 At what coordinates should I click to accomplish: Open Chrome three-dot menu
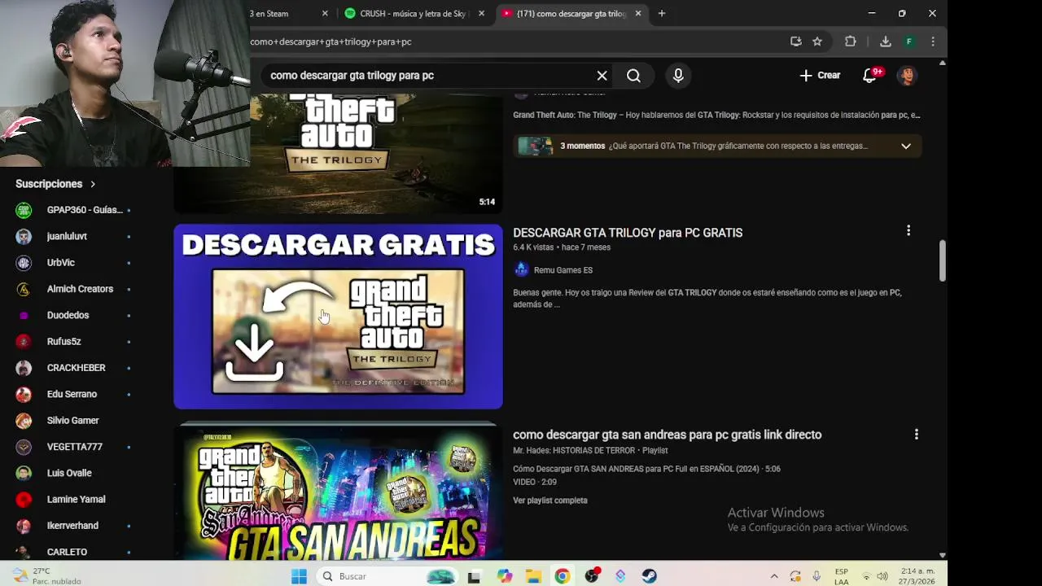point(933,42)
